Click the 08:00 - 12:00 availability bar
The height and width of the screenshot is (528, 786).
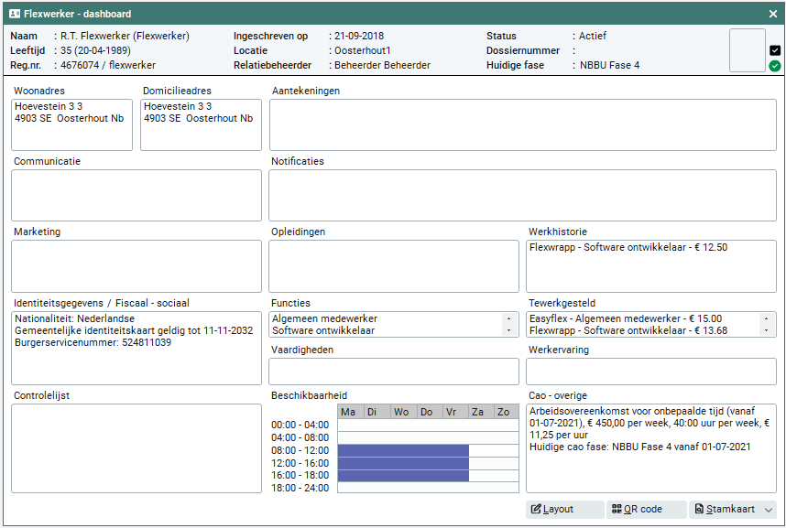pyautogui.click(x=403, y=450)
